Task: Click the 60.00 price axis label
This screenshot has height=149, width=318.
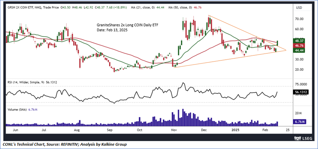Action: point(299,29)
